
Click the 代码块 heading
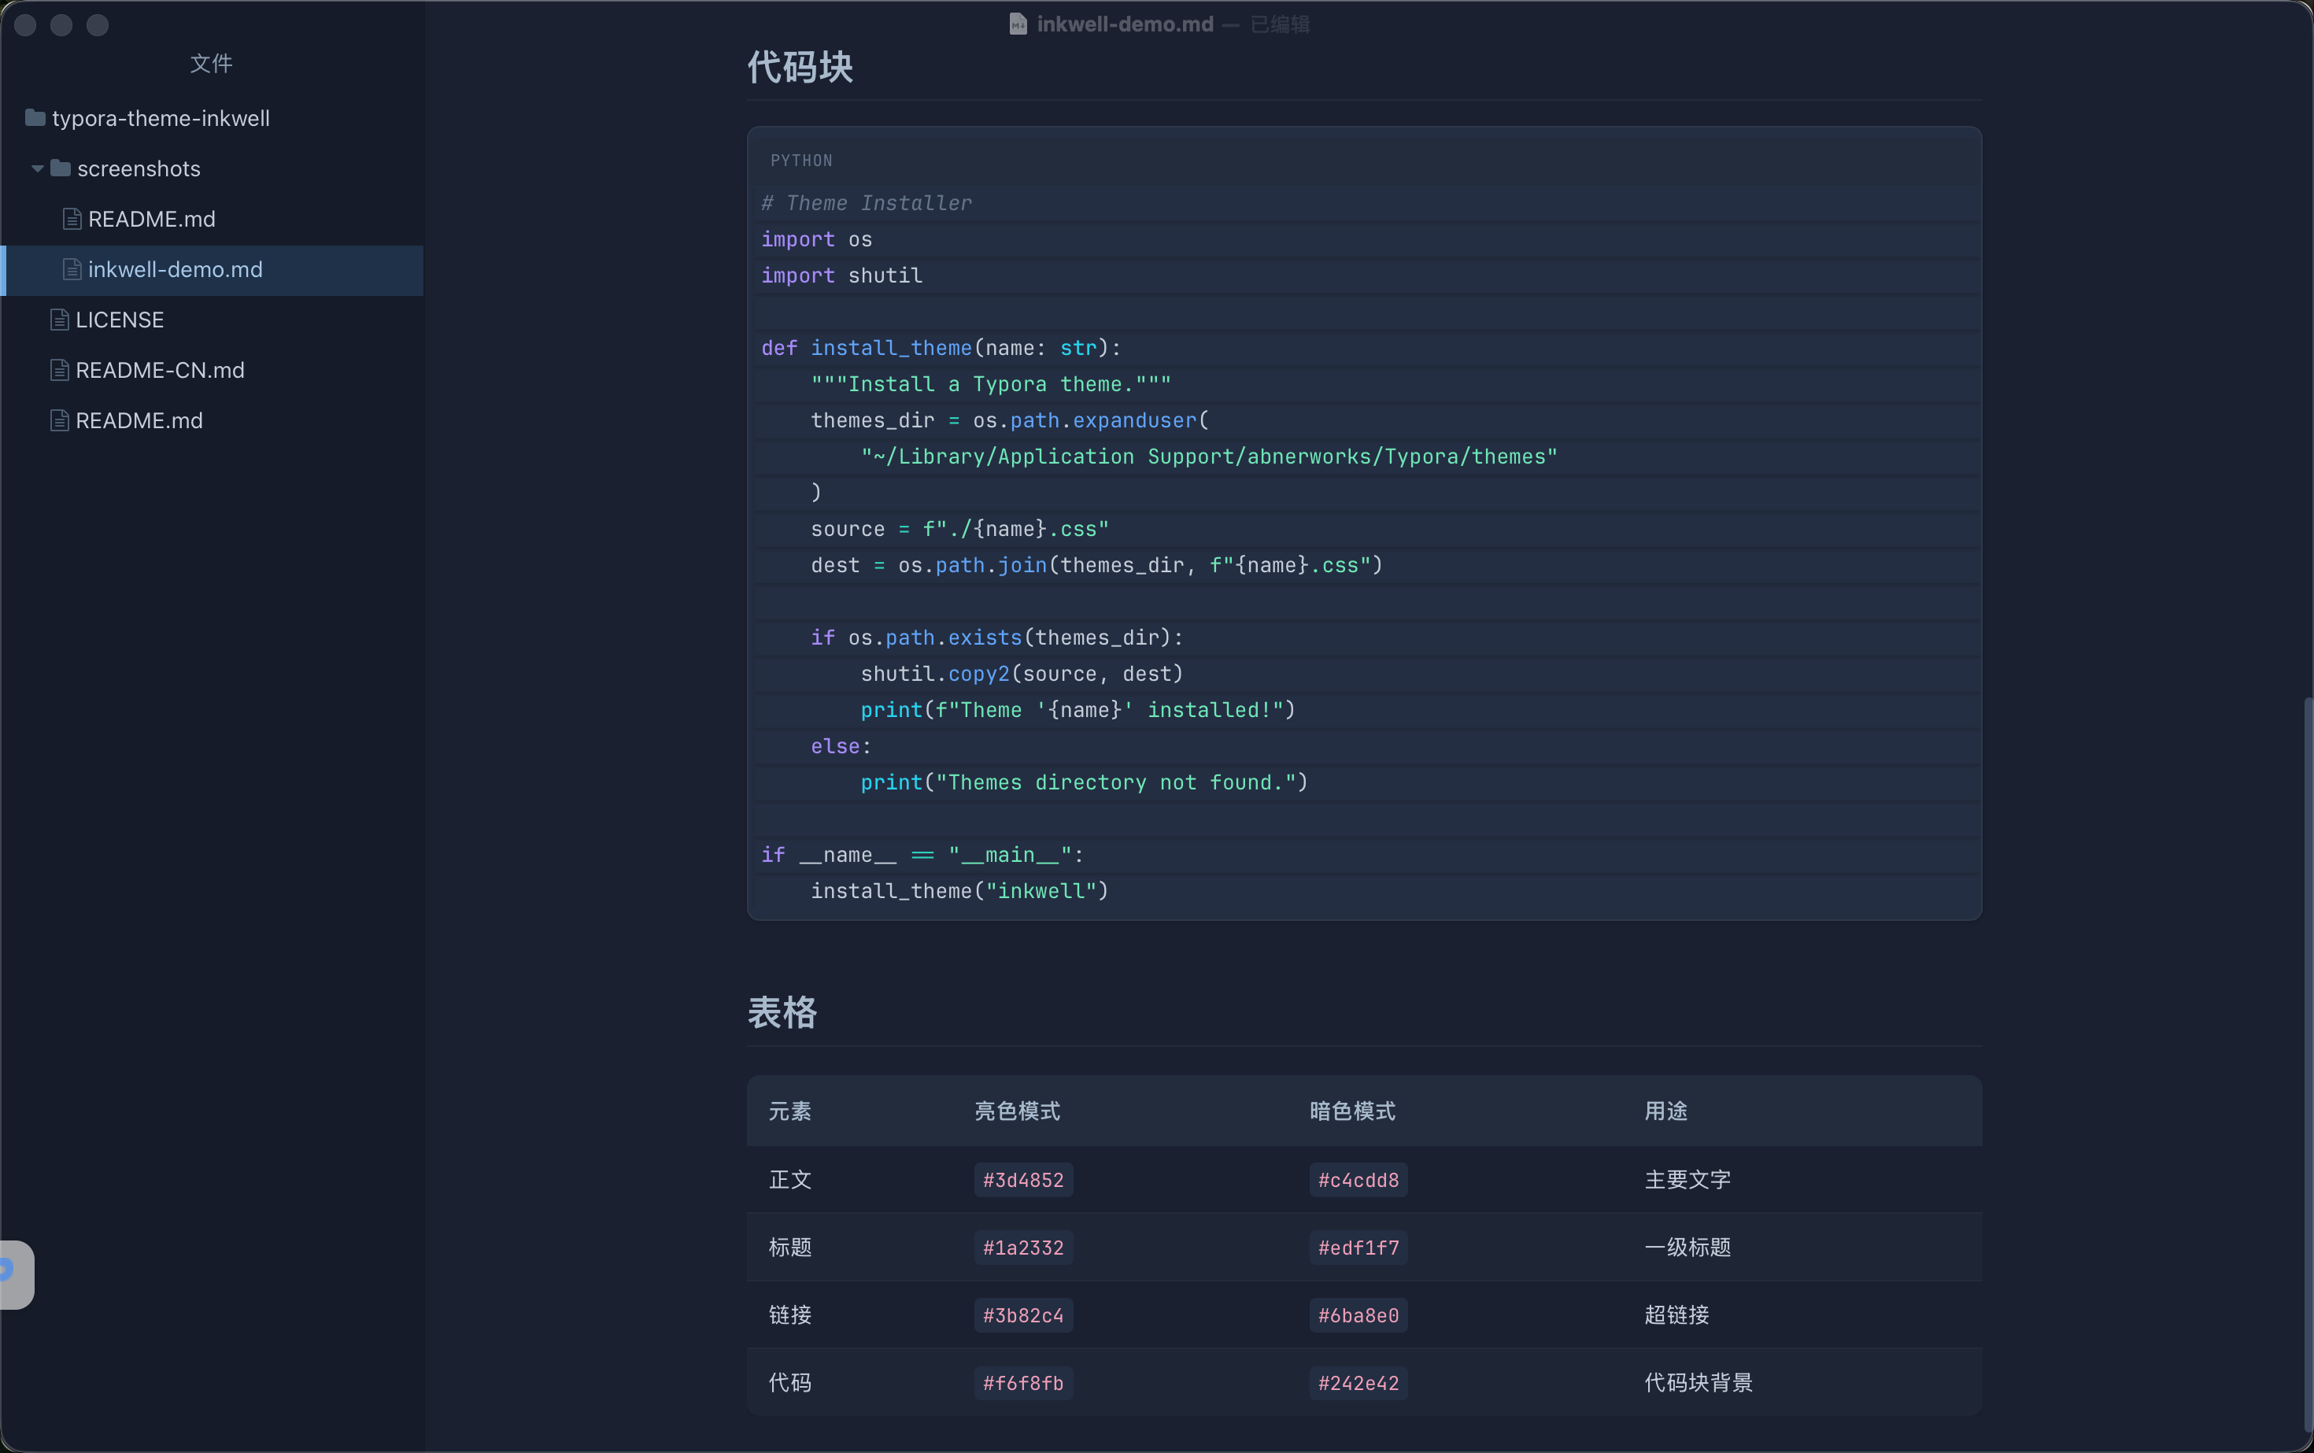click(x=800, y=67)
